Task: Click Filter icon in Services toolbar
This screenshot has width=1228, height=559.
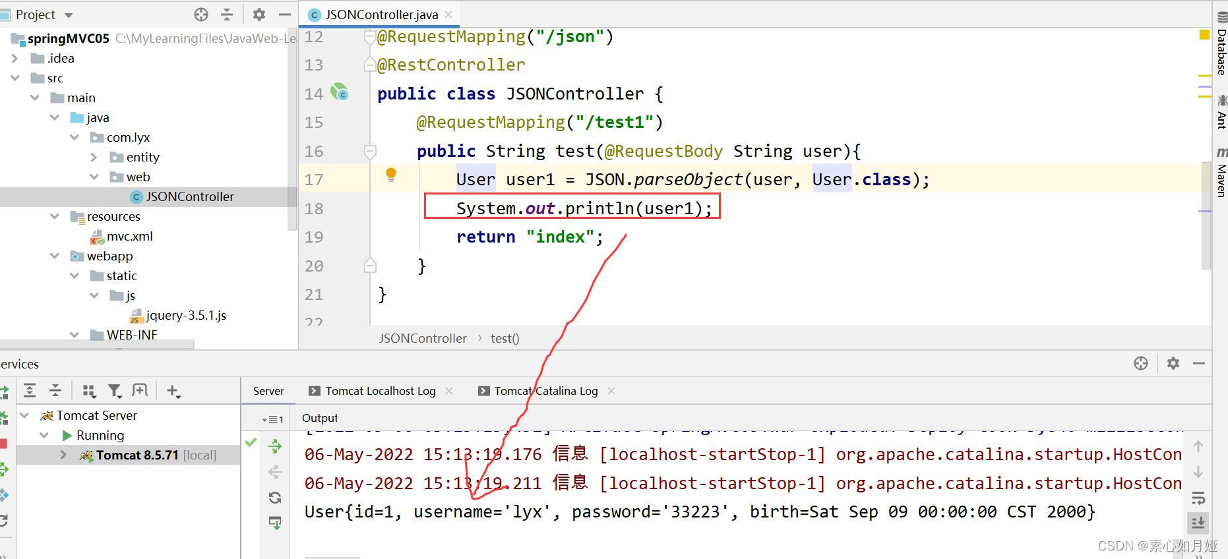Action: 115,390
